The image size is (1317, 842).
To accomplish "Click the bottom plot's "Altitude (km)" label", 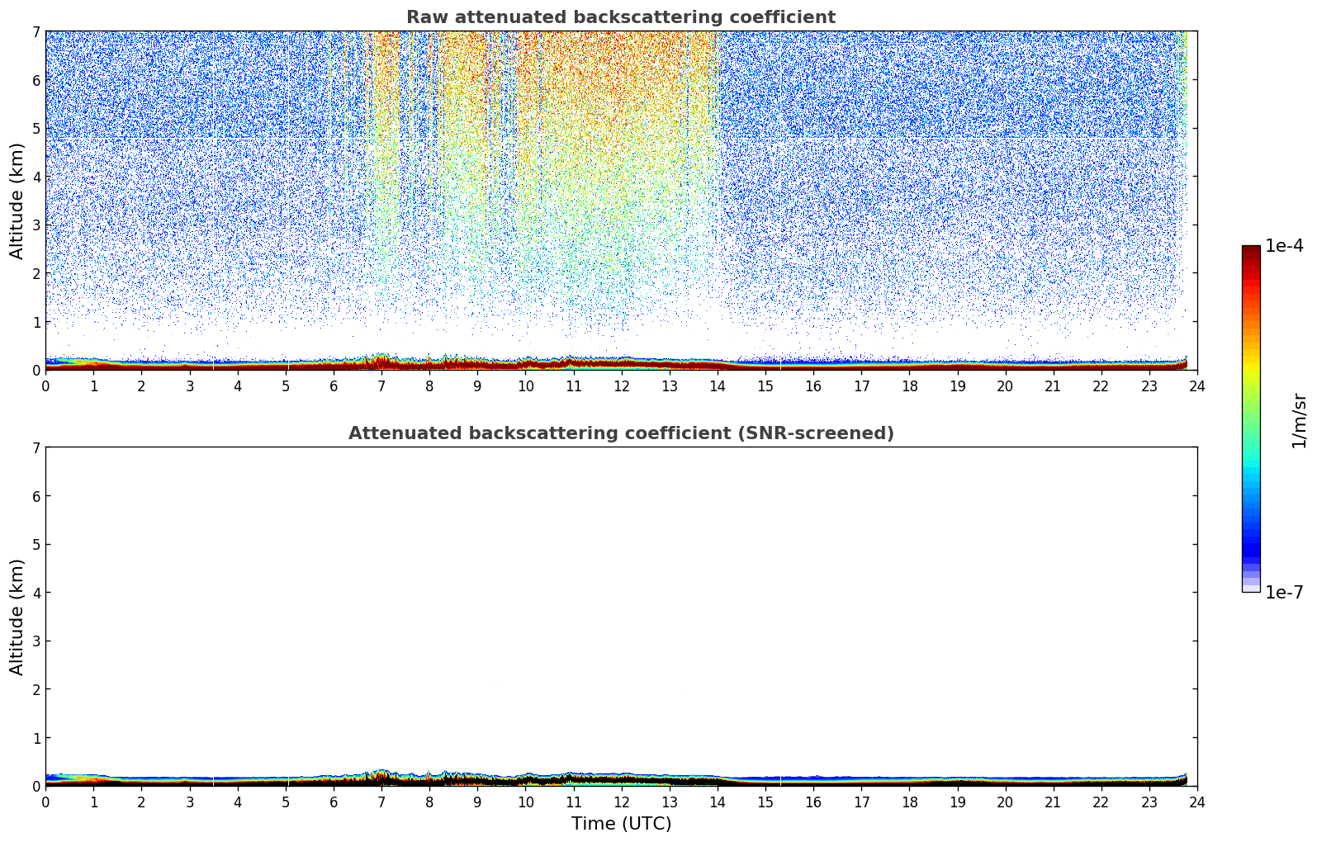I will tap(17, 617).
